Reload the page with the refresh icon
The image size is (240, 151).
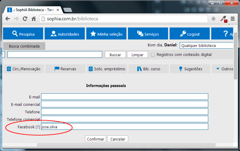pos(25,19)
